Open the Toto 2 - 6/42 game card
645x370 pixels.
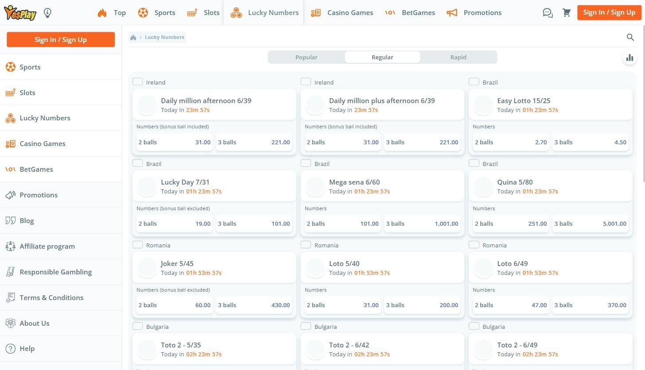(x=382, y=349)
